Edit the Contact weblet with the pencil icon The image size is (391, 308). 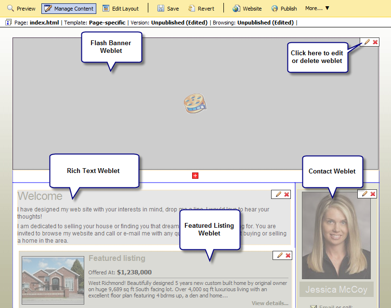tap(365, 194)
